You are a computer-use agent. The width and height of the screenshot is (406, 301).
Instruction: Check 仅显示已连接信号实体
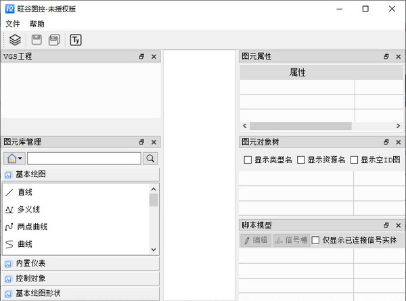click(x=315, y=240)
